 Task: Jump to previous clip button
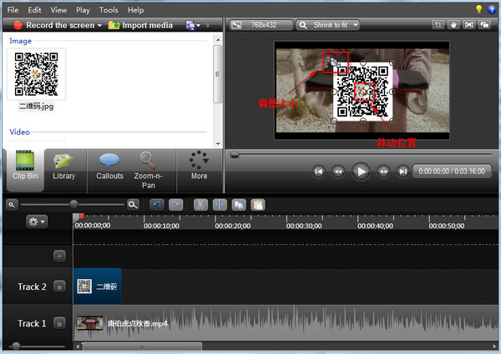pyautogui.click(x=319, y=172)
